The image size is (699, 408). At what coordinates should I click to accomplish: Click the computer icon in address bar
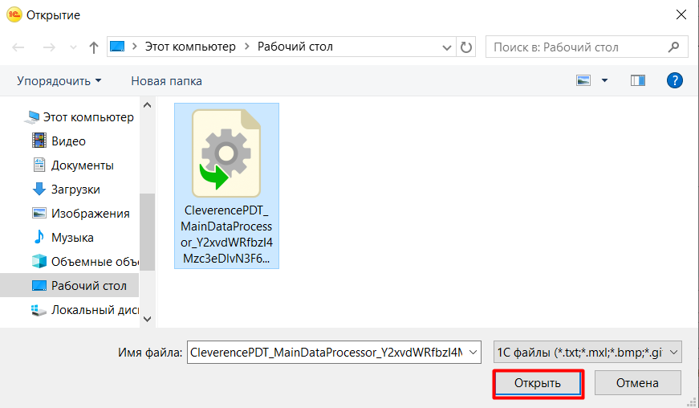[117, 47]
